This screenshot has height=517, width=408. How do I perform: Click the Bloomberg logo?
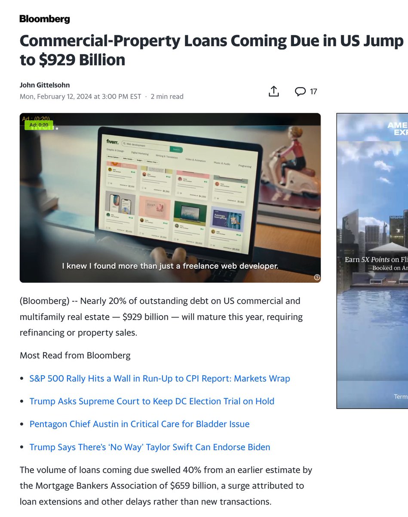[x=45, y=19]
